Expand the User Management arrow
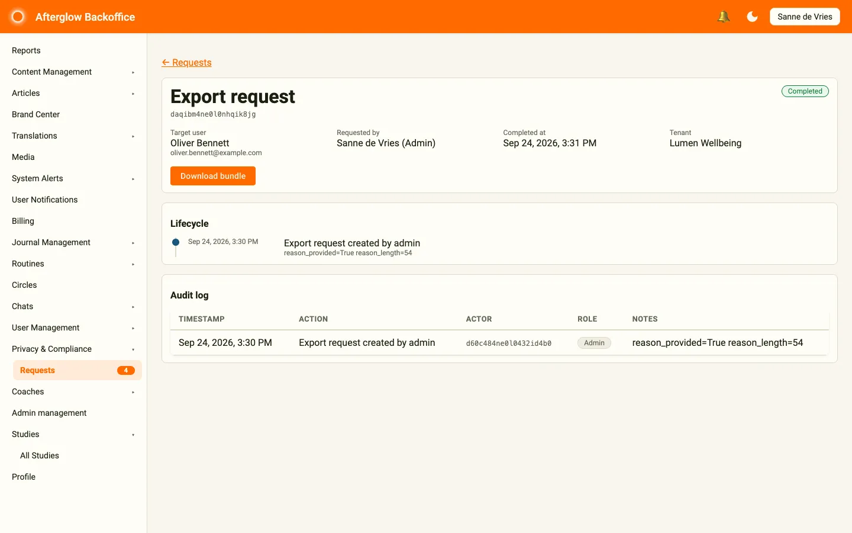The height and width of the screenshot is (533, 852). coord(133,328)
